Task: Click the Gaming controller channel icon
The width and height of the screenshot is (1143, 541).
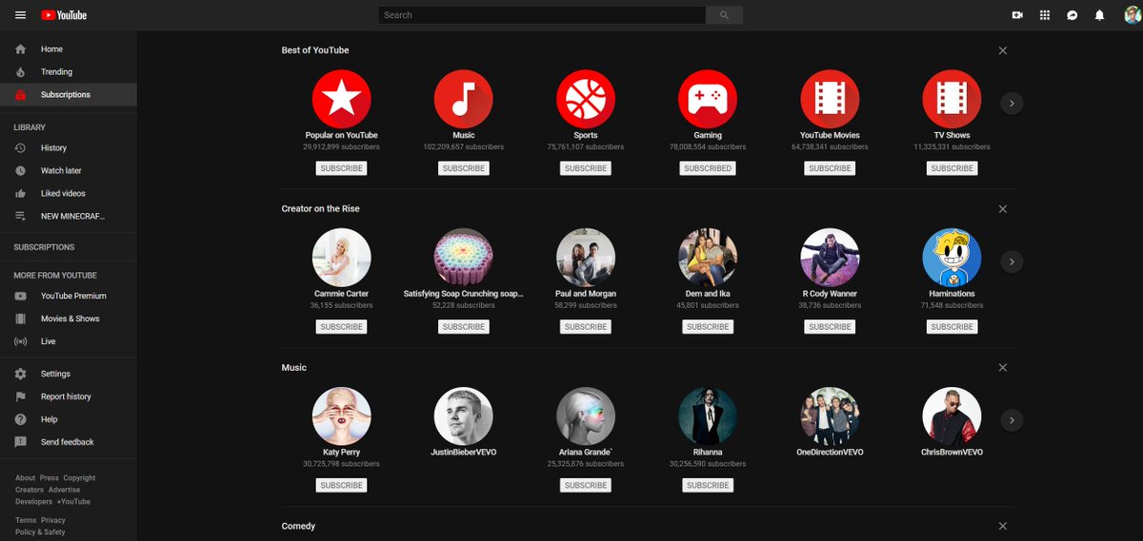Action: coord(708,100)
